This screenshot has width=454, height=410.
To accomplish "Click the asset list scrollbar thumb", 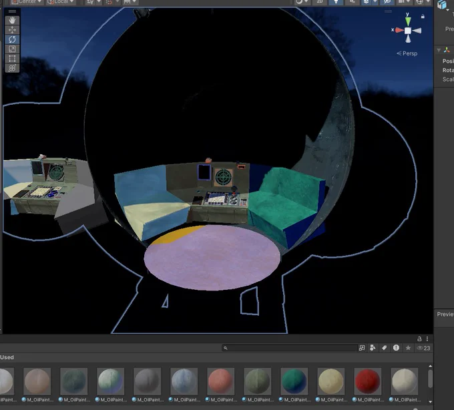I will 430,378.
